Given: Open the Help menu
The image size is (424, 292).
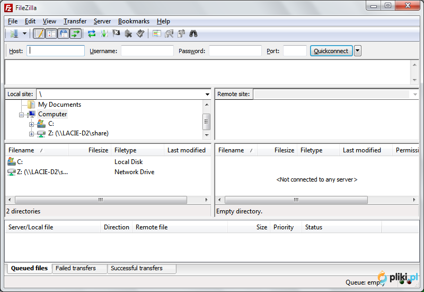Looking at the screenshot, I should tap(163, 21).
